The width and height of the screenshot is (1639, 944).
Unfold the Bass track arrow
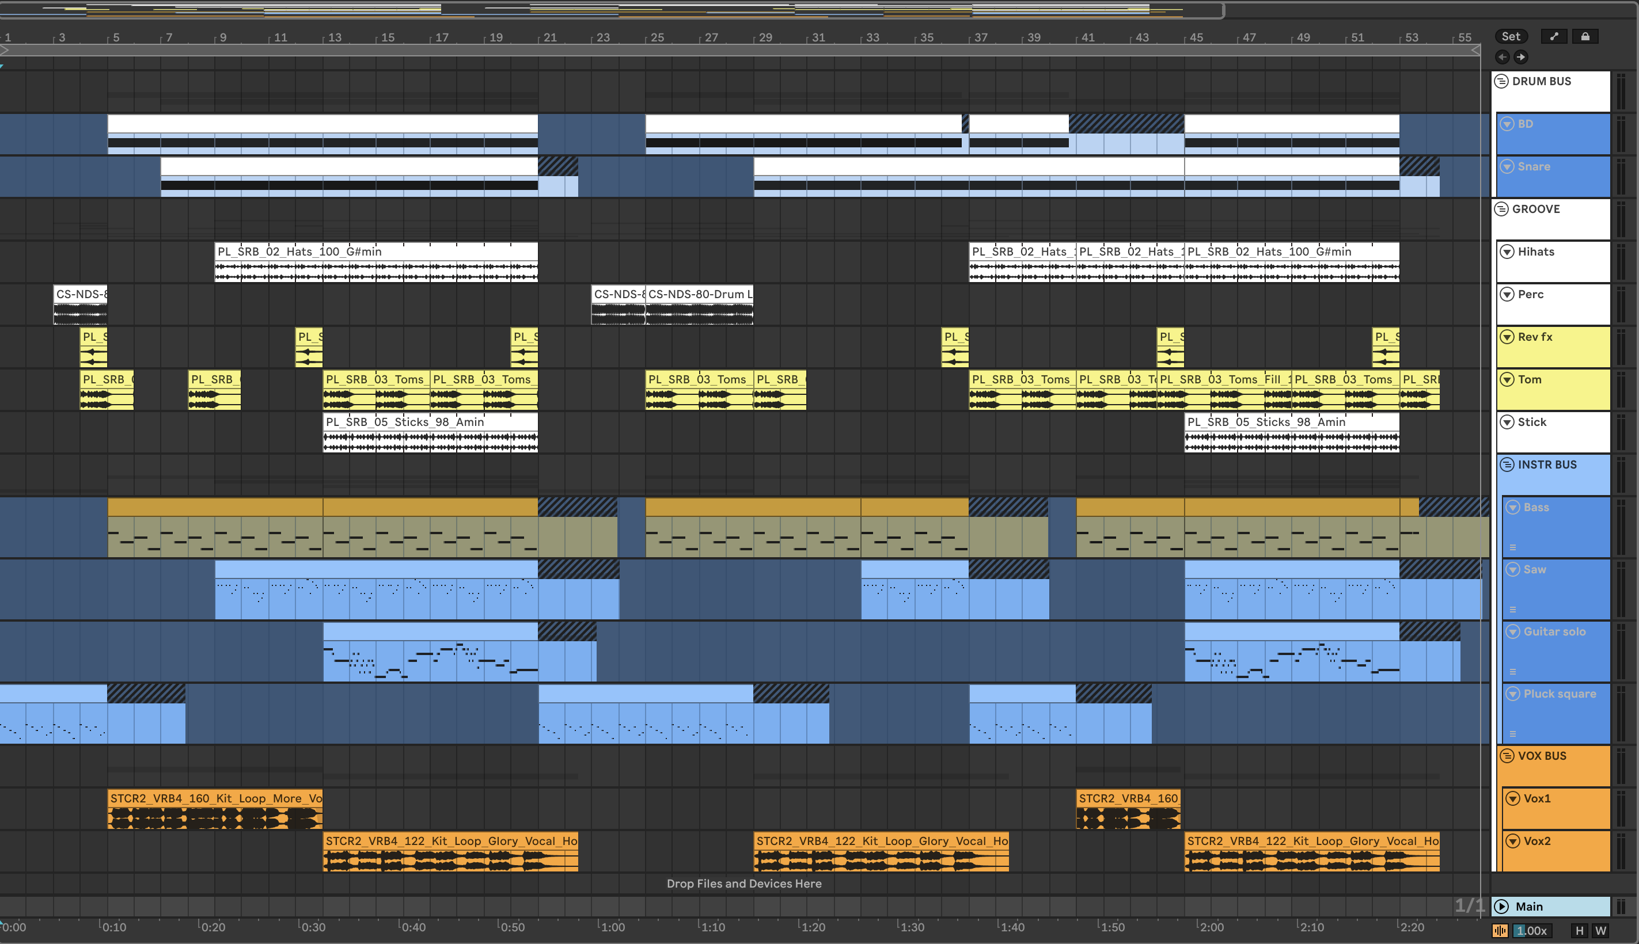(x=1512, y=507)
